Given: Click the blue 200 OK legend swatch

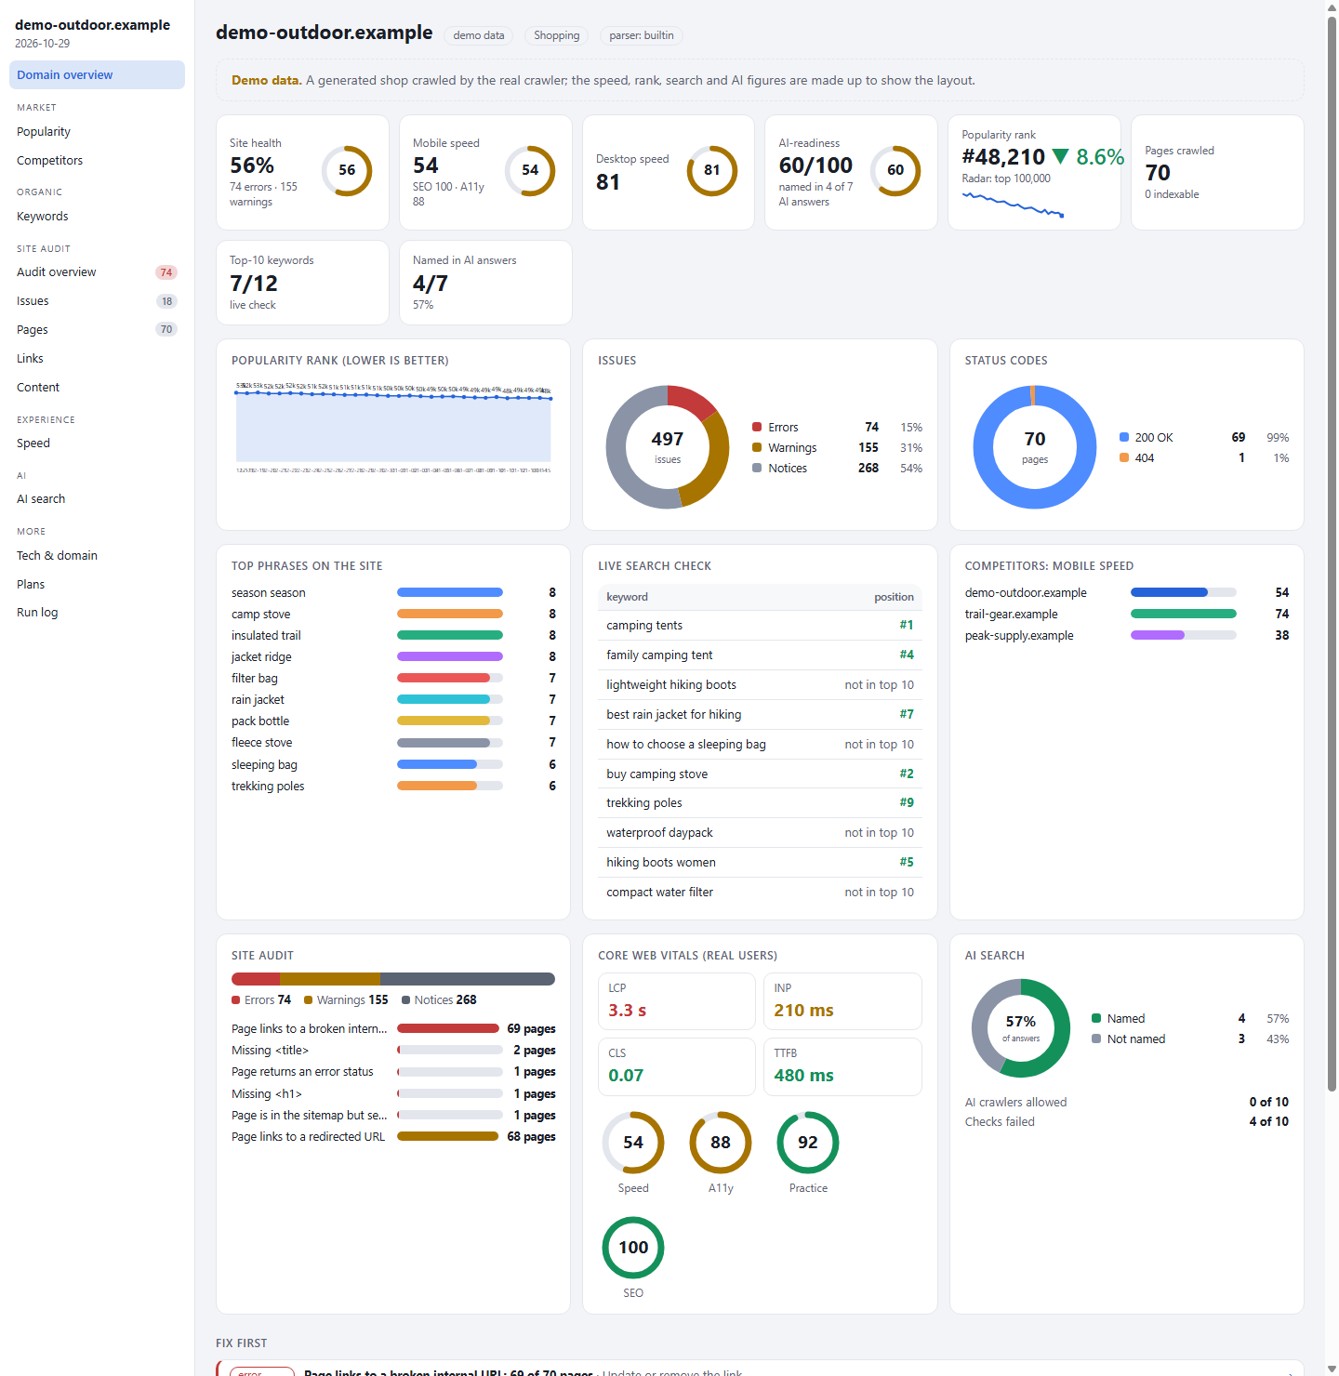Looking at the screenshot, I should pos(1124,438).
